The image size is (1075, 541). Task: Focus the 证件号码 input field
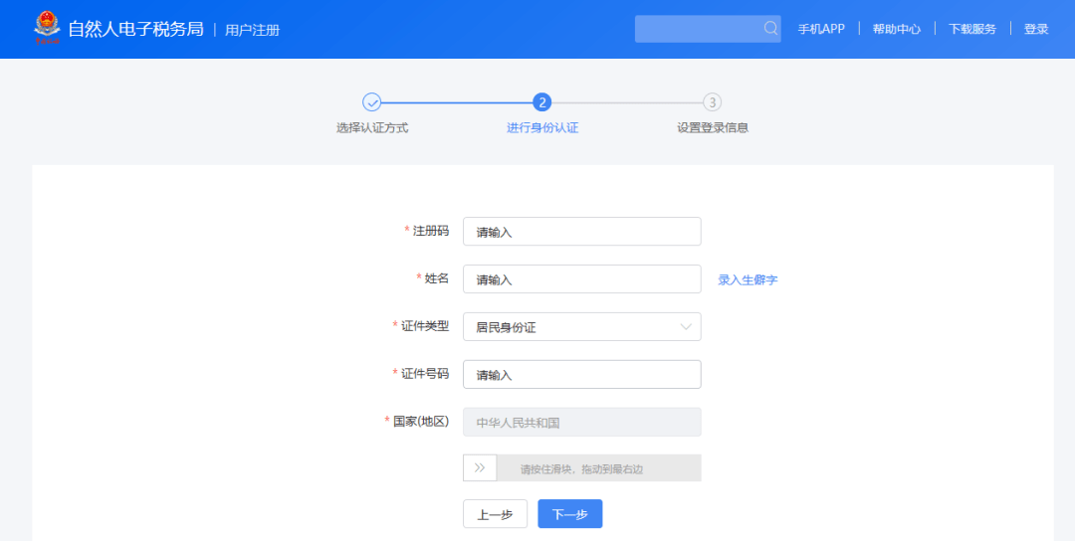click(582, 374)
